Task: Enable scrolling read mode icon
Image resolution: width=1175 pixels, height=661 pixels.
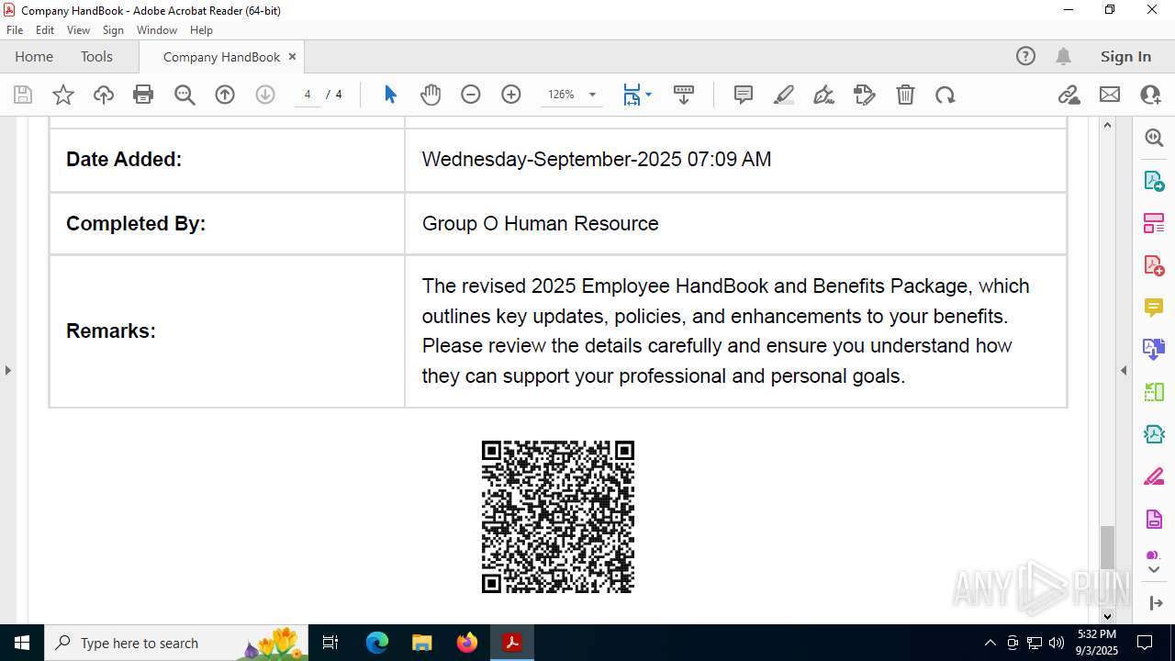Action: pyautogui.click(x=684, y=95)
